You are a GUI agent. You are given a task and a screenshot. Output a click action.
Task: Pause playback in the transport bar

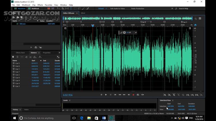[111, 95]
